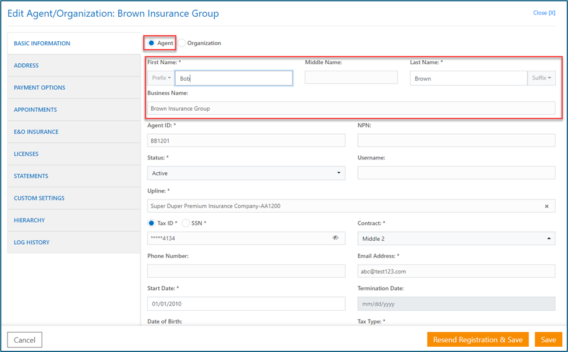Open the Custom Settings tab
This screenshot has width=568, height=352.
[x=74, y=198]
